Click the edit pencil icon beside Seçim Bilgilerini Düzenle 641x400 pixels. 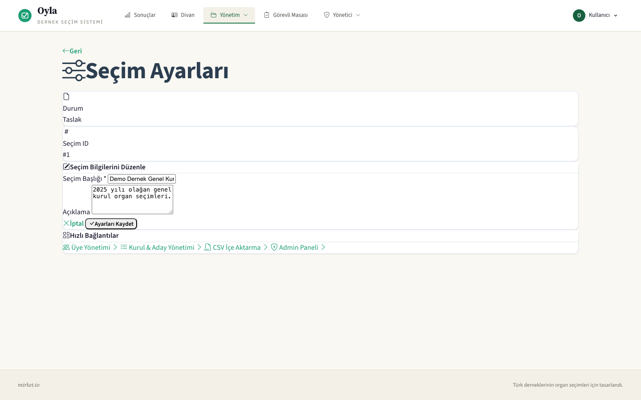click(x=66, y=167)
